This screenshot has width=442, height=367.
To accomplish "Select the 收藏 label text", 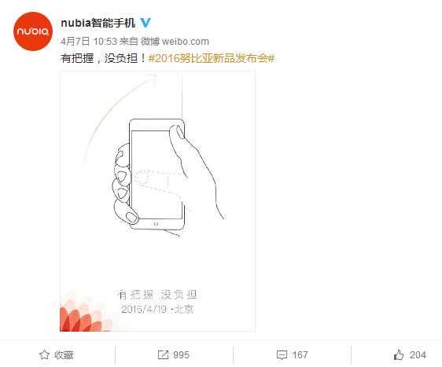I will click(64, 355).
